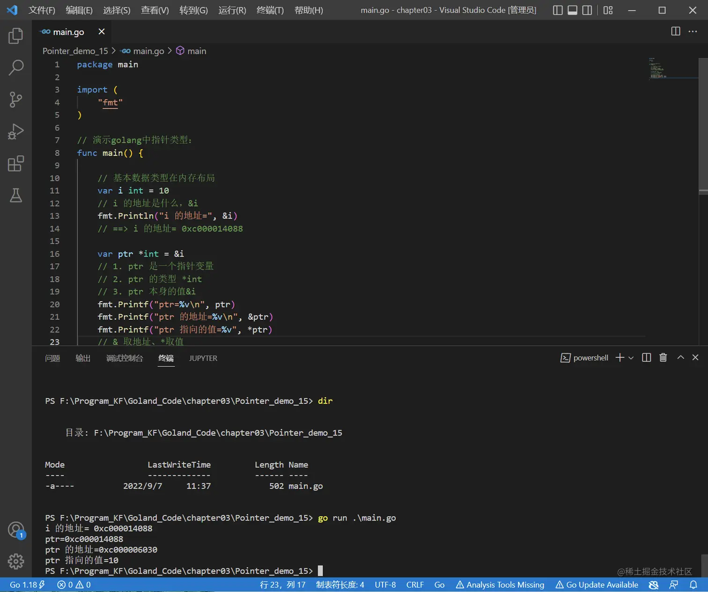Click the code minimap preview

tap(672, 68)
